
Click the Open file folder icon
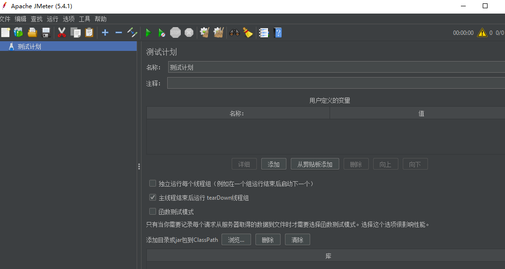tap(32, 32)
